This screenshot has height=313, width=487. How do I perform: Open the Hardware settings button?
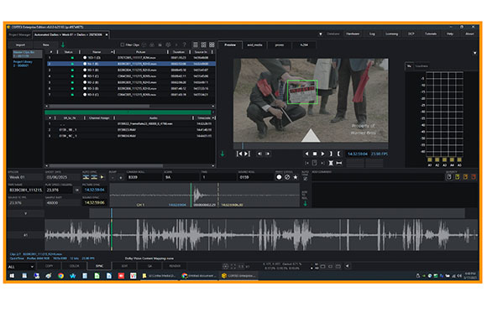[353, 34]
